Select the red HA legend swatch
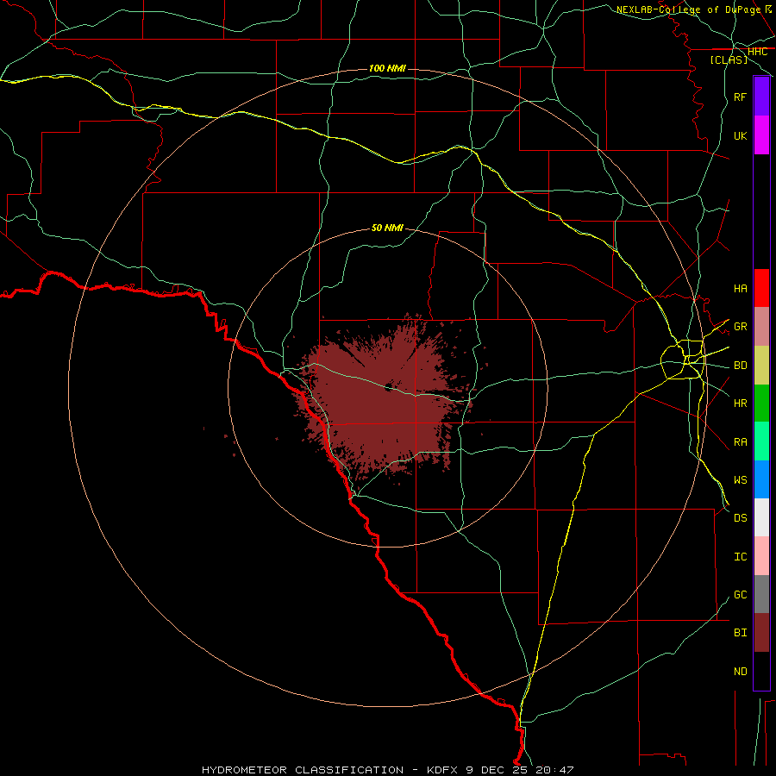 [761, 288]
